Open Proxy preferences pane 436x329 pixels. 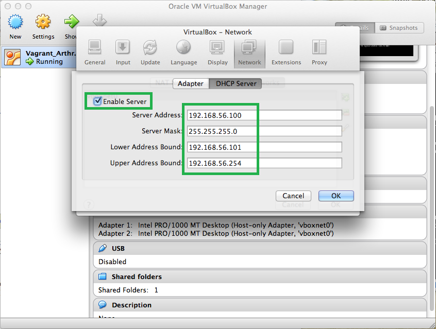319,53
